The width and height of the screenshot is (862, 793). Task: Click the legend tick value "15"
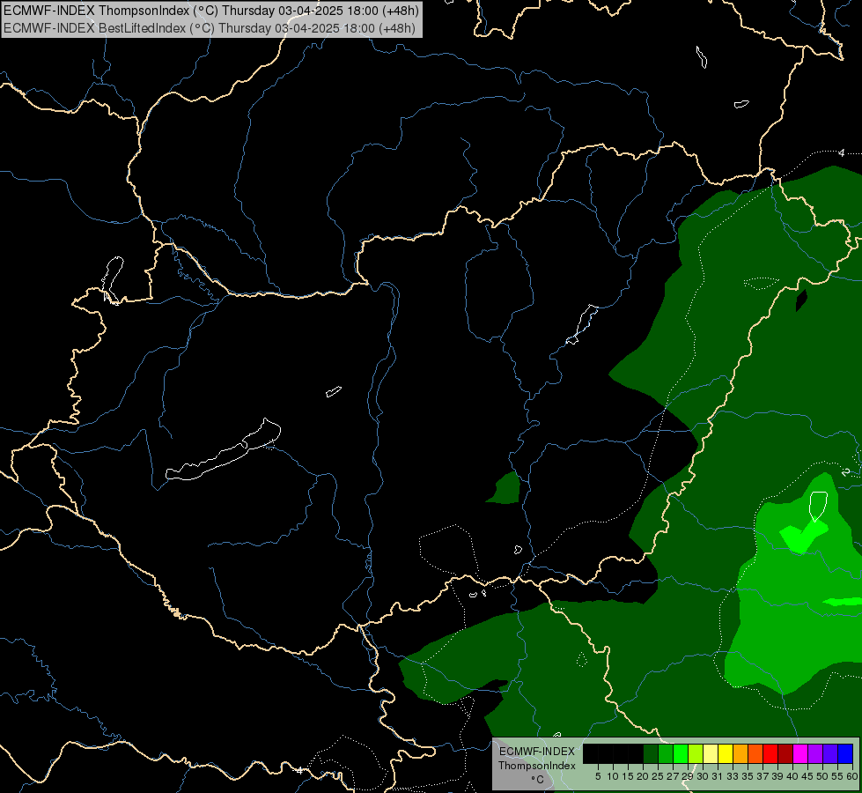628,776
